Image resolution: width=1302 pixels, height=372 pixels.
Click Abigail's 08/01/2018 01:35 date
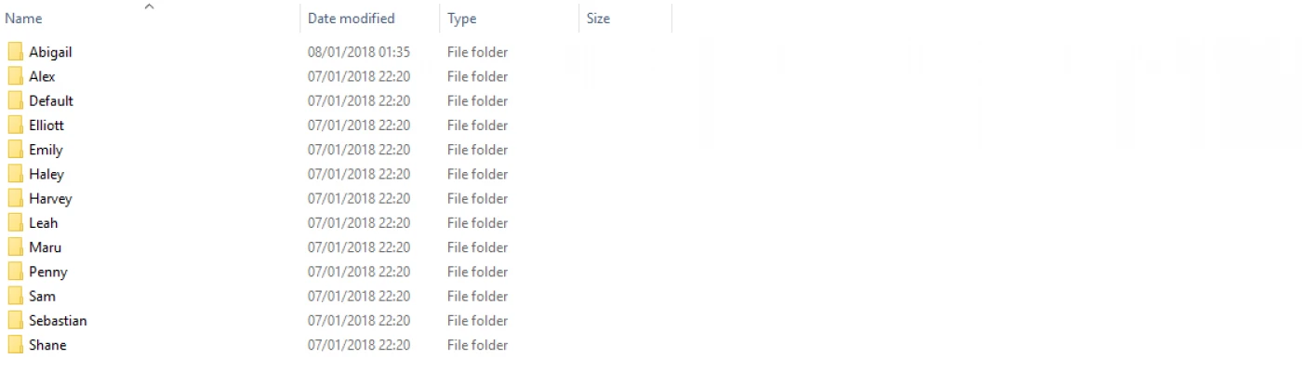[x=359, y=52]
